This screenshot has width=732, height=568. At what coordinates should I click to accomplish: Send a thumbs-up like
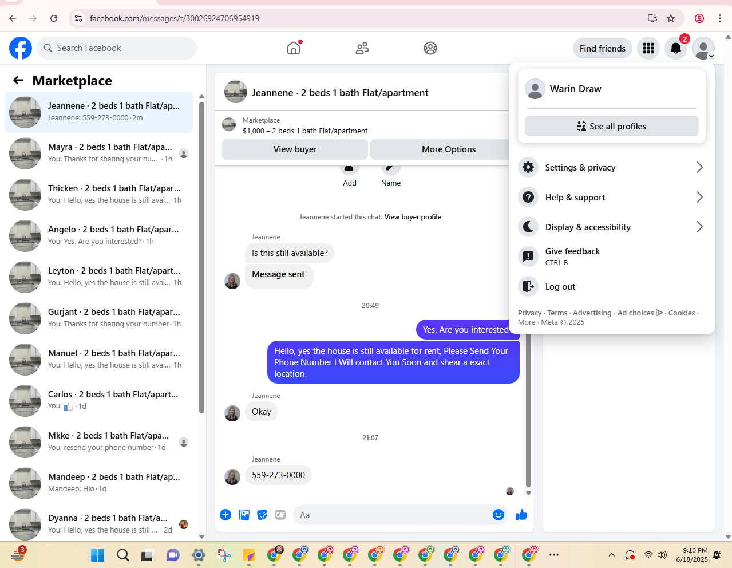521,515
